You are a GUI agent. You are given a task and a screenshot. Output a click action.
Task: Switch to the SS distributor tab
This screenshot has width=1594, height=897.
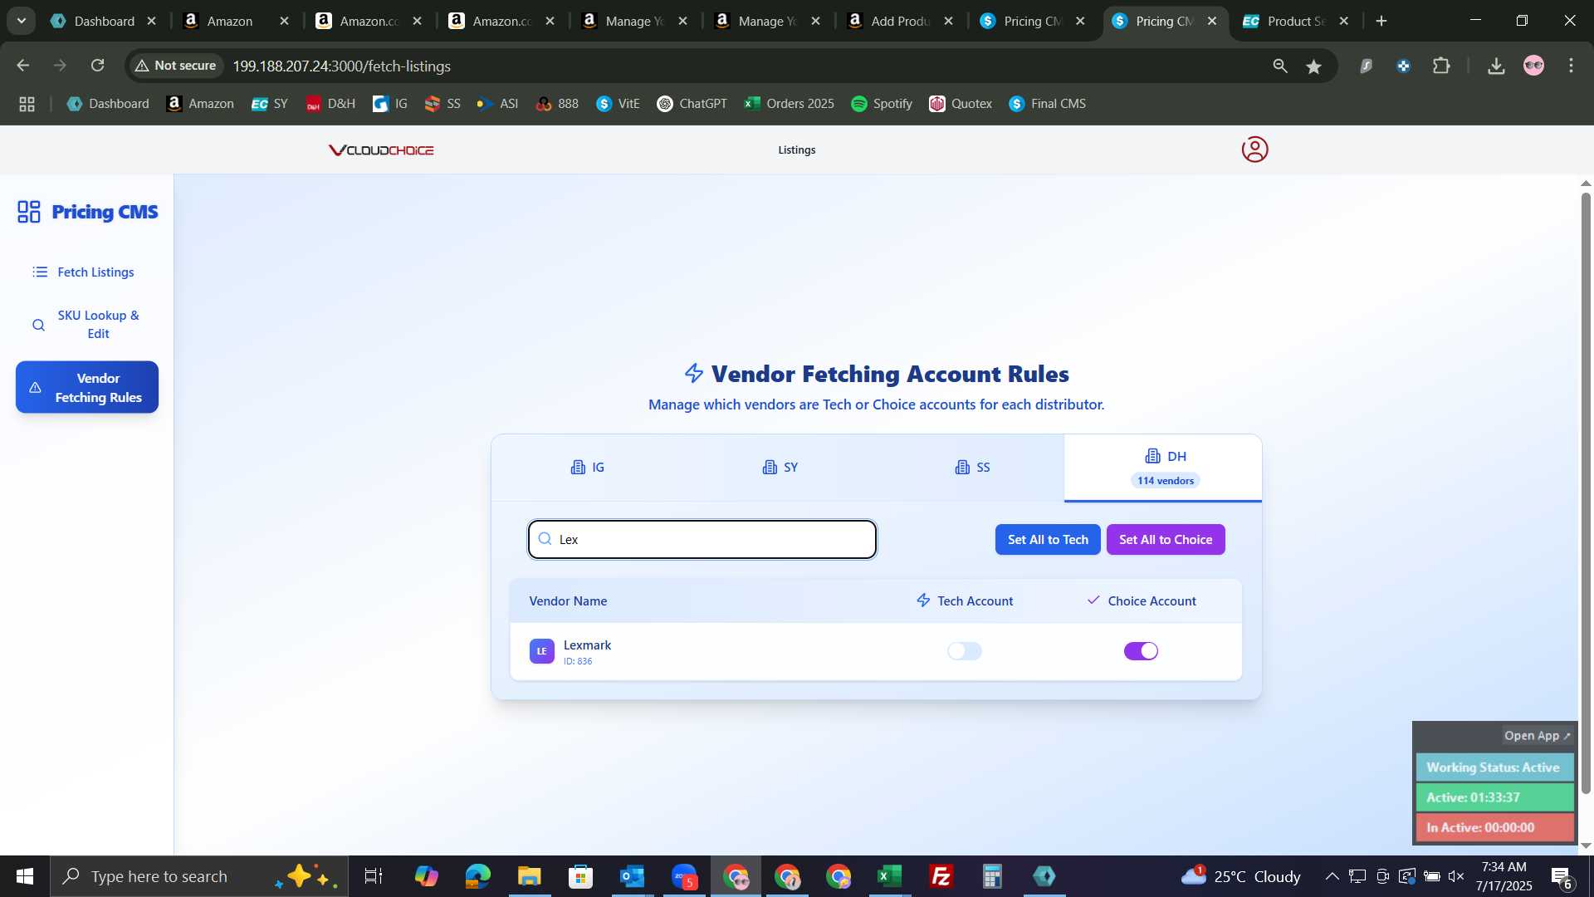[x=972, y=468]
